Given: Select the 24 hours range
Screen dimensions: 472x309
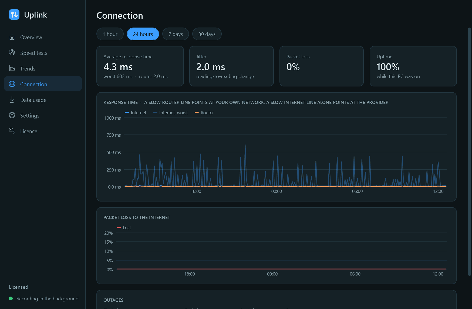Looking at the screenshot, I should point(143,34).
